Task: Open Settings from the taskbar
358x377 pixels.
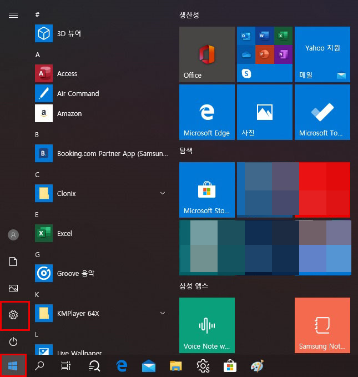Action: coord(203,366)
